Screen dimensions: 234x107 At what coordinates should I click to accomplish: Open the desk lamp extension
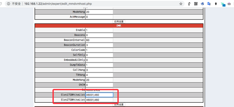pyautogui.click(x=189, y=4)
